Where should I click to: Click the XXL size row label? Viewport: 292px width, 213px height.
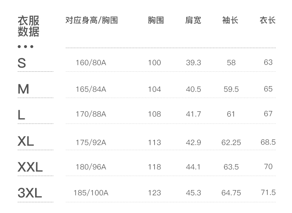coord(30,167)
